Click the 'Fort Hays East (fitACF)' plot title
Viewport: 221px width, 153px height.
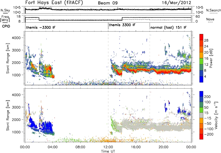pos(54,2)
